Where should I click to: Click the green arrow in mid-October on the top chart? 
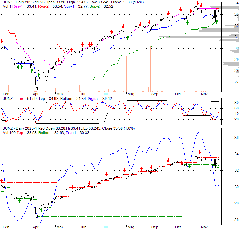click(x=187, y=22)
